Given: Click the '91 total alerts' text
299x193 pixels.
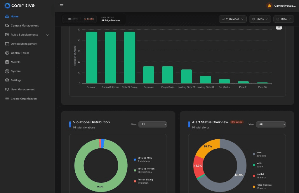Looking at the screenshot, I should pyautogui.click(x=200, y=127).
